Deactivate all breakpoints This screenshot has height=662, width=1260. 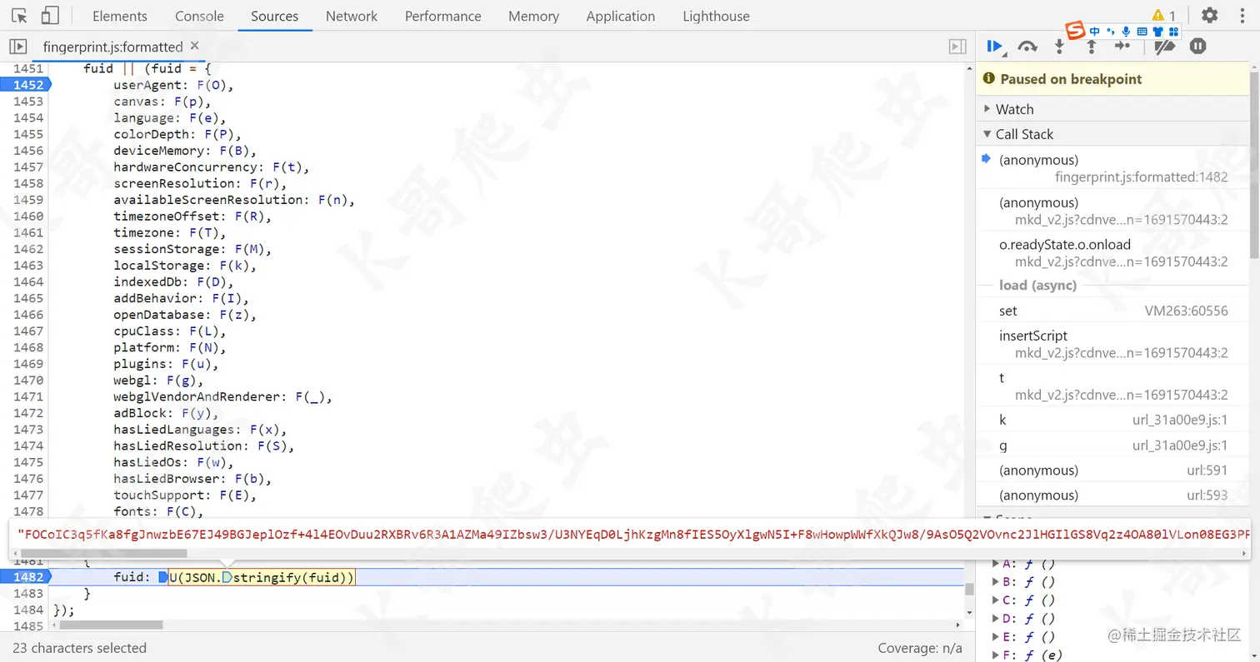[x=1164, y=47]
